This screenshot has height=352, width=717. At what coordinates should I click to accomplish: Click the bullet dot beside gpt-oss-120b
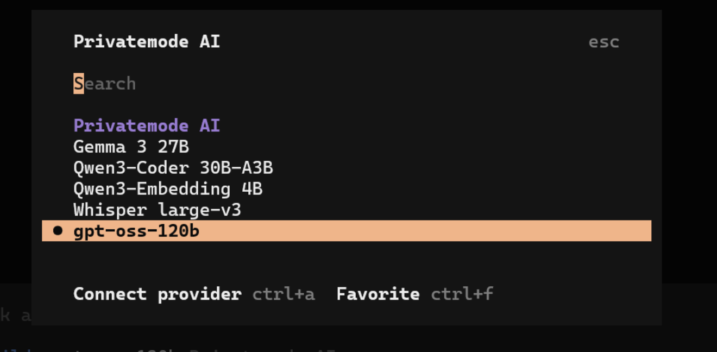(58, 231)
